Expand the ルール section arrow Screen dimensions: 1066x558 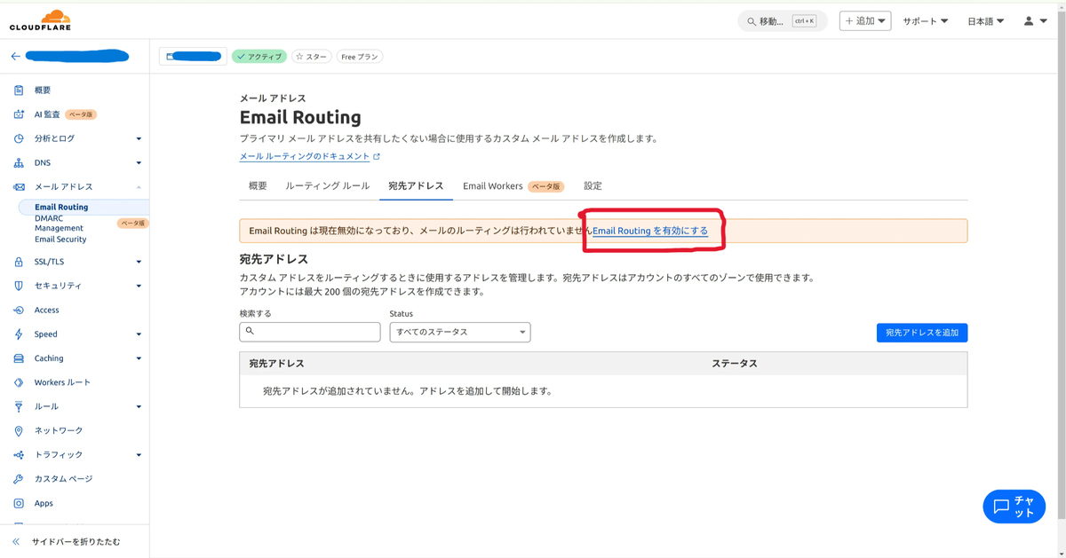(x=139, y=406)
